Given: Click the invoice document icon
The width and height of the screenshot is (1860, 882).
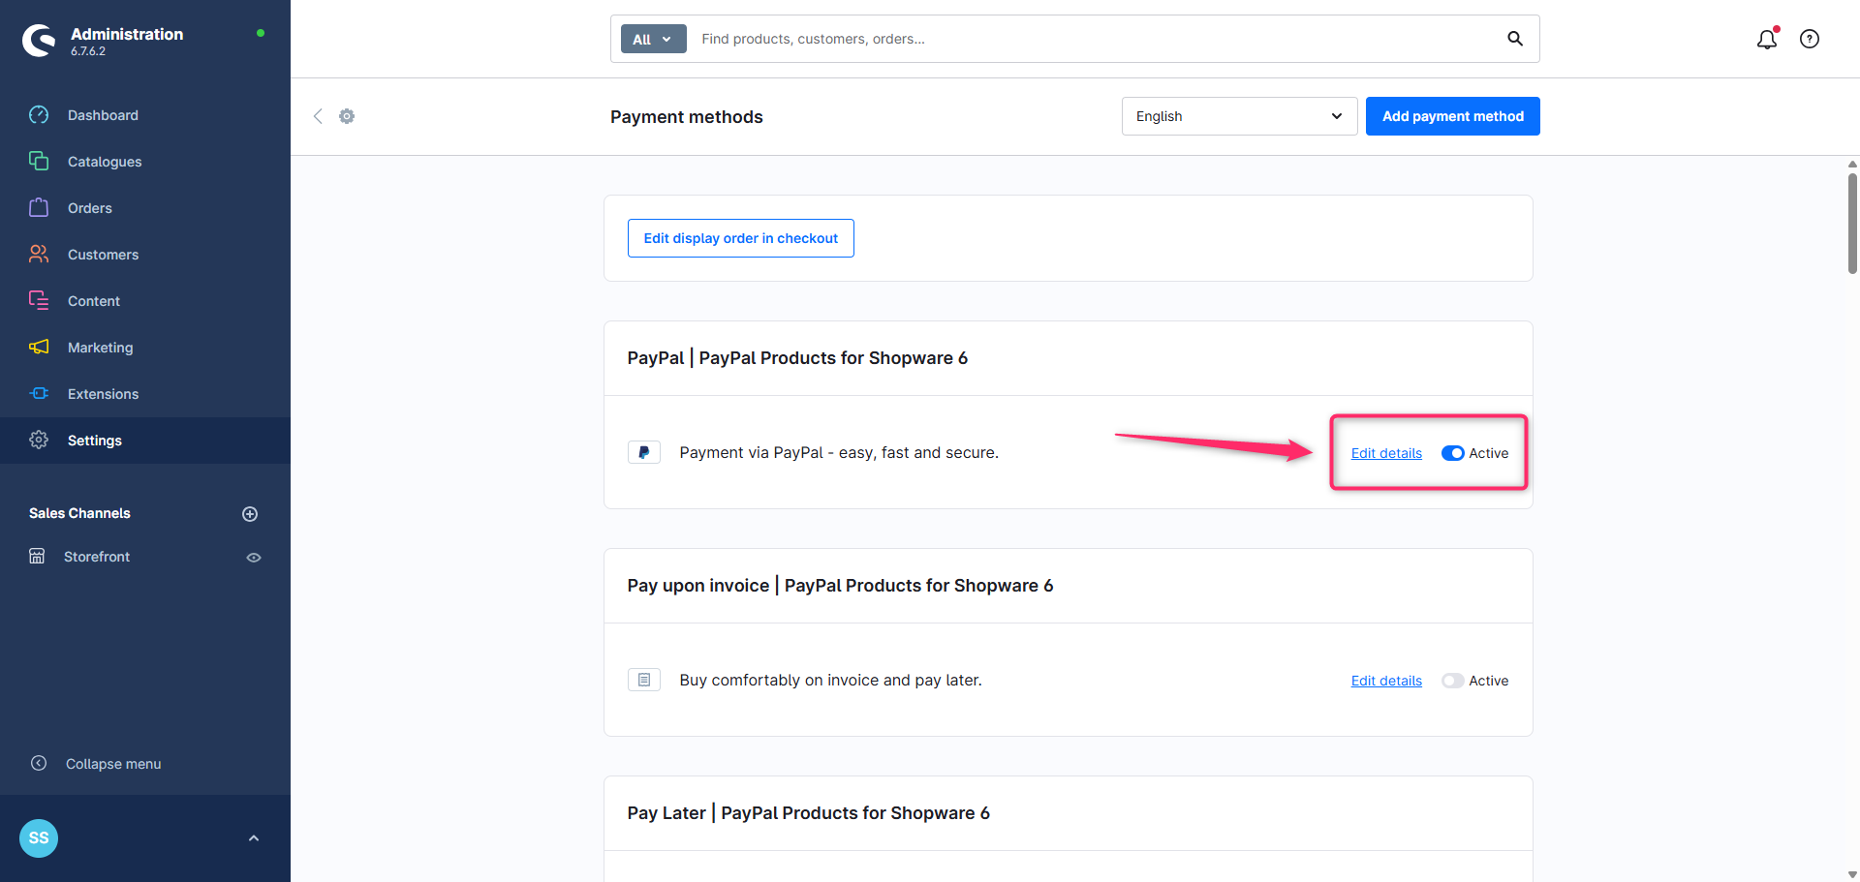Looking at the screenshot, I should coord(644,680).
